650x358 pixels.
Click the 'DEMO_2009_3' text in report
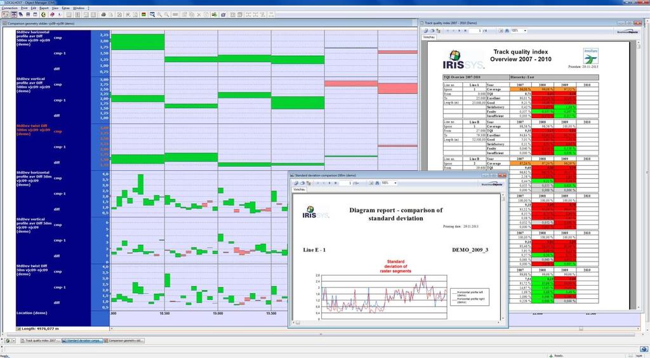470,250
